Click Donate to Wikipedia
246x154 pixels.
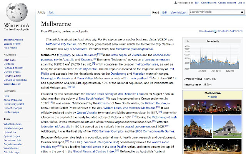[15, 80]
